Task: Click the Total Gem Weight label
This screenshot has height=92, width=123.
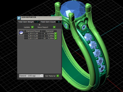Action: [26, 22]
